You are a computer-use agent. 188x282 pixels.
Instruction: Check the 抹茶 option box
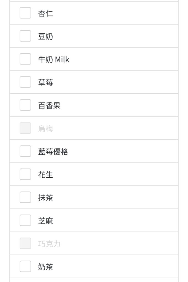pos(25,197)
